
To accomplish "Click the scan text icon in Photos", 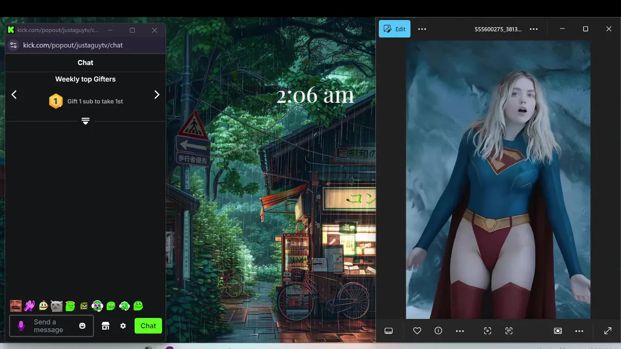I will [509, 331].
